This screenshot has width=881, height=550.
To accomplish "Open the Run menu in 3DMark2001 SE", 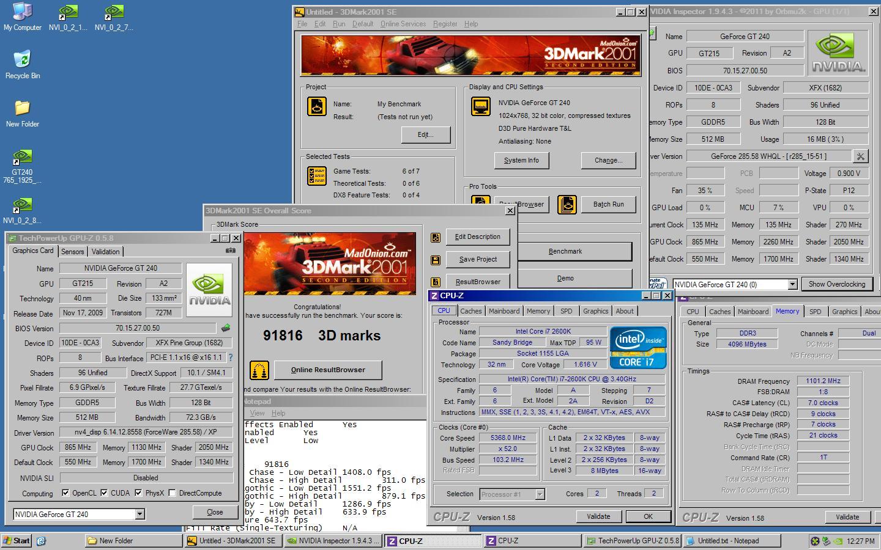I will tap(339, 24).
